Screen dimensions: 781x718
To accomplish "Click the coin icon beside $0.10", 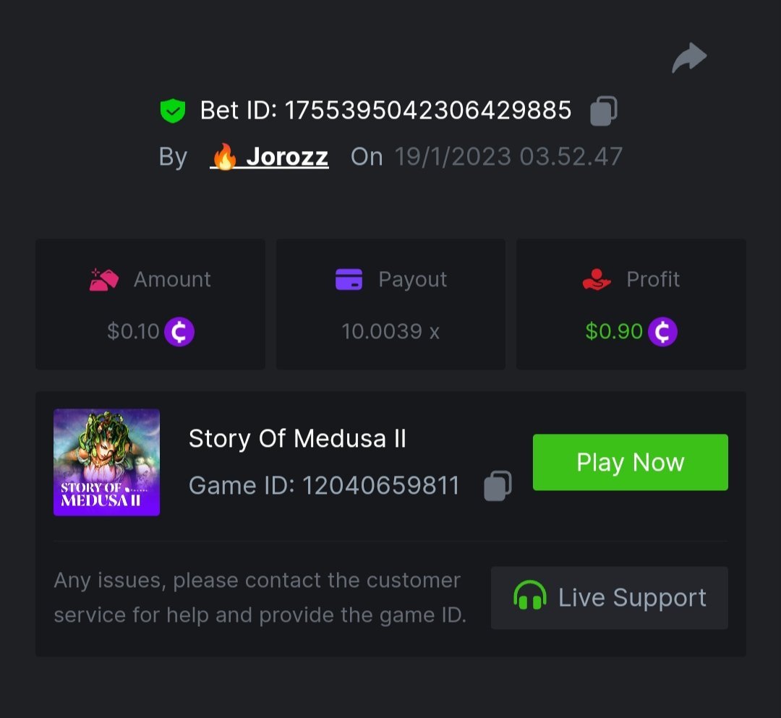I will 179,332.
